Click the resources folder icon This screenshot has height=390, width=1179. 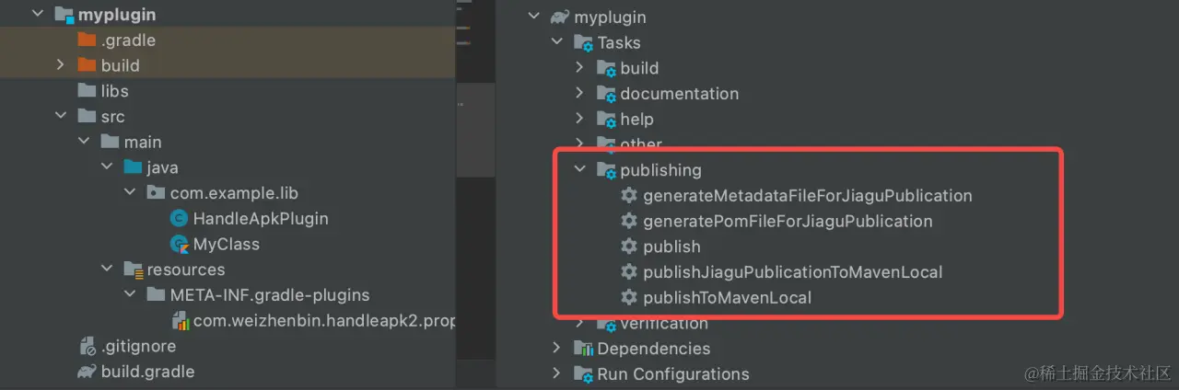tap(133, 270)
